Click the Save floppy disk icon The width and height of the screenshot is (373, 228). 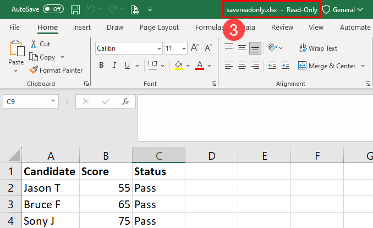click(75, 10)
